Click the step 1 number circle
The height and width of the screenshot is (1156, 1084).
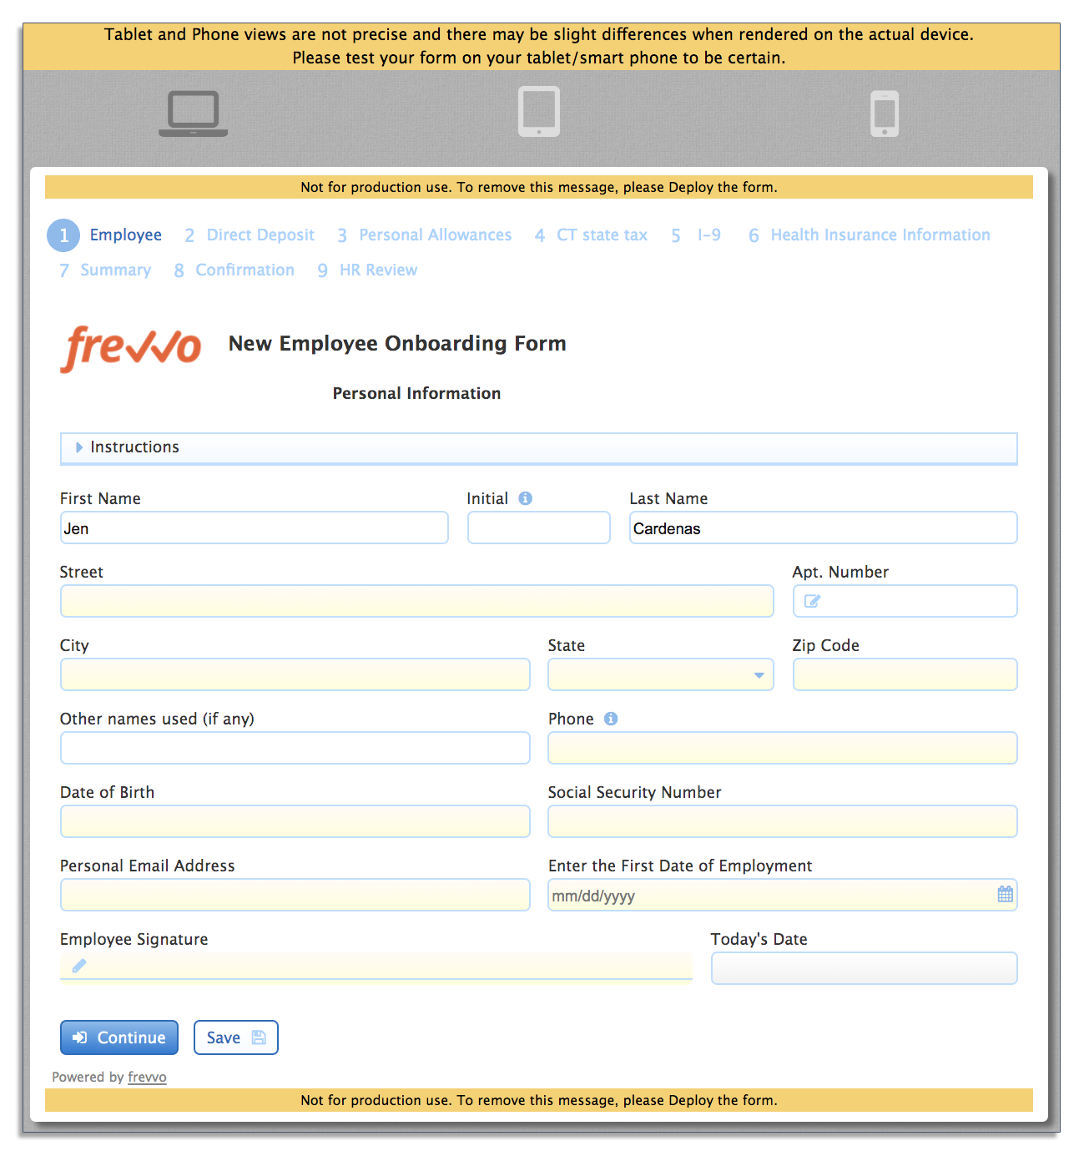pyautogui.click(x=63, y=235)
